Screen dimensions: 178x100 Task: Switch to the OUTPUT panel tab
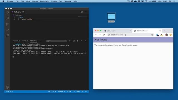25,41
